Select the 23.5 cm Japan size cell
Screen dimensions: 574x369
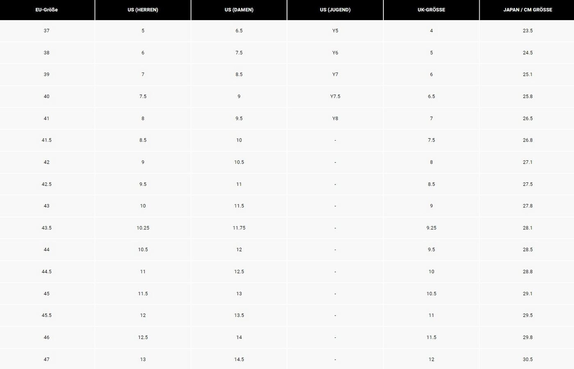tap(528, 31)
